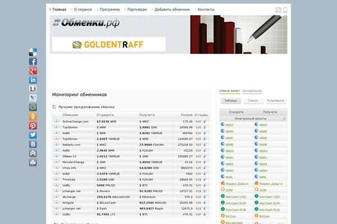Share via the Mail.ru @ icon

(33, 108)
